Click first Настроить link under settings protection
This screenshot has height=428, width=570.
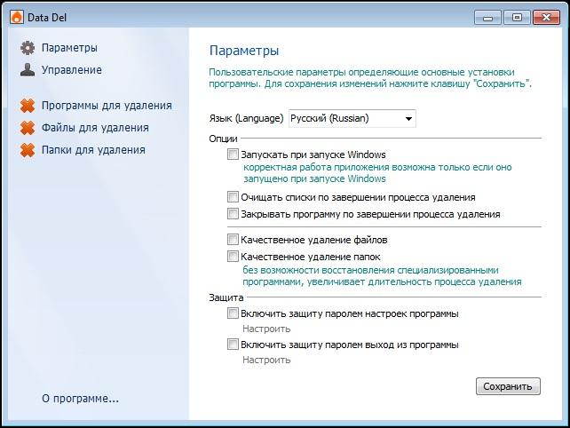tap(266, 329)
